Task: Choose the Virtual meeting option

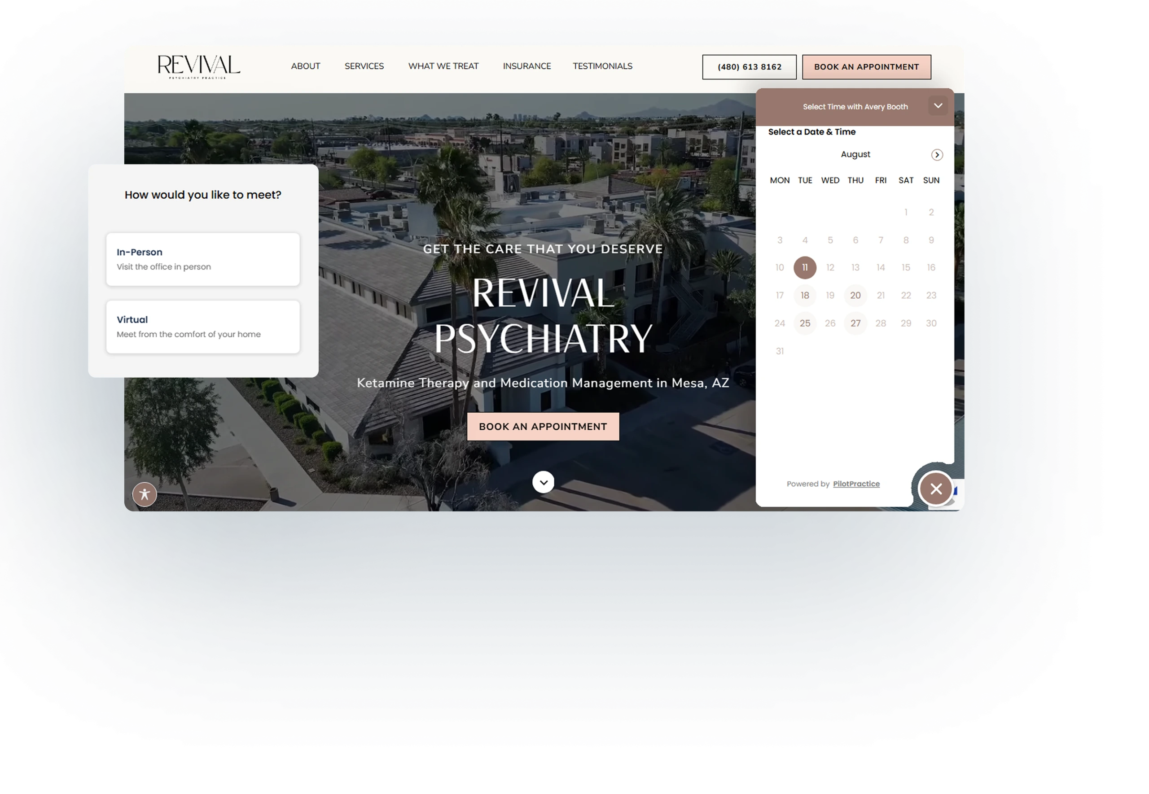Action: 202,327
